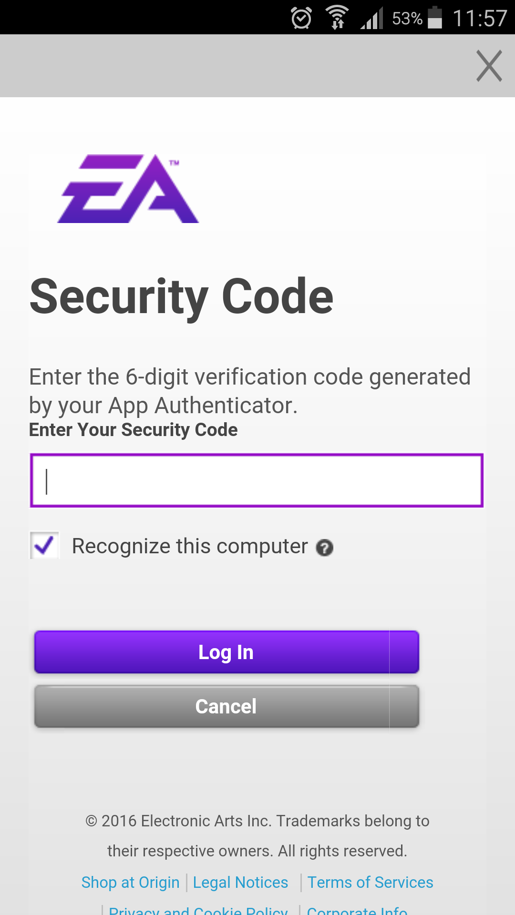
Task: Tap the help question mark icon
Action: (325, 548)
